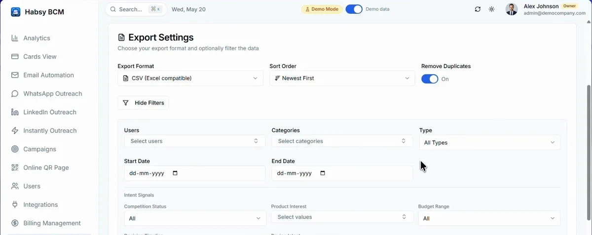Switch theme with the sun icon

pos(491,9)
